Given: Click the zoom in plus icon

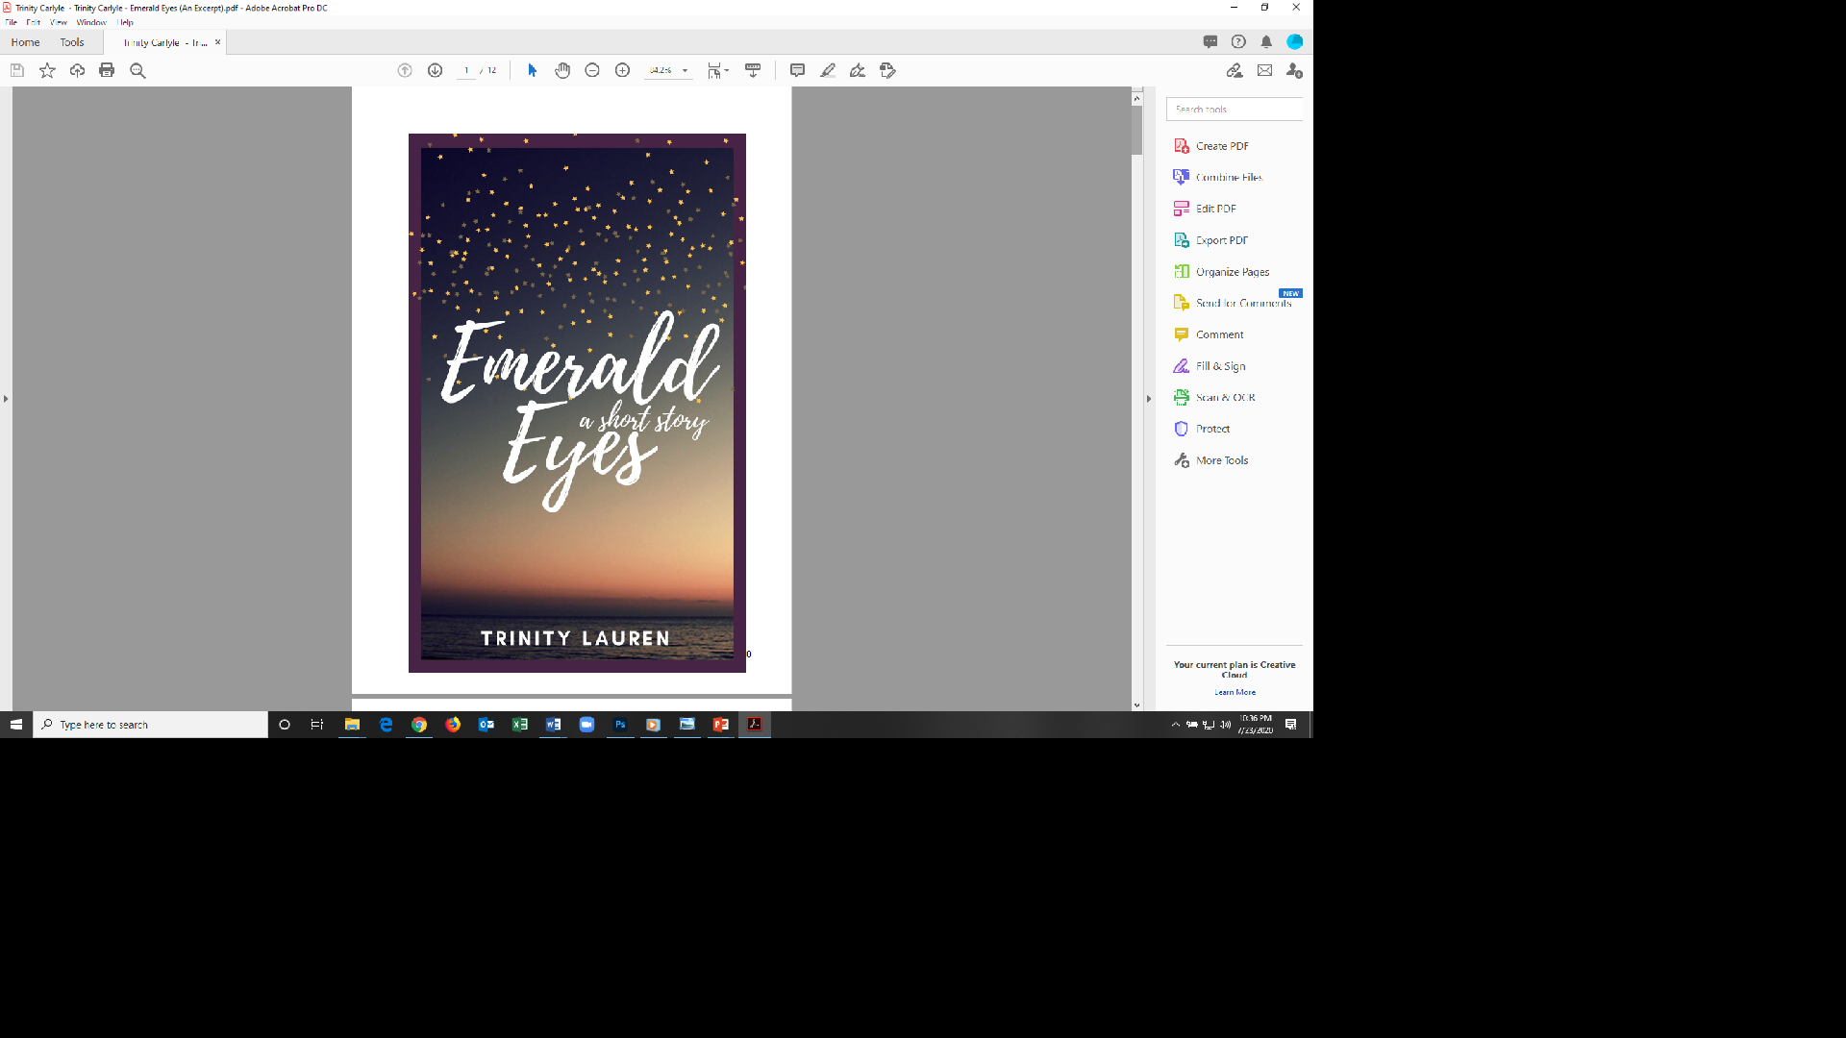Looking at the screenshot, I should pos(623,70).
